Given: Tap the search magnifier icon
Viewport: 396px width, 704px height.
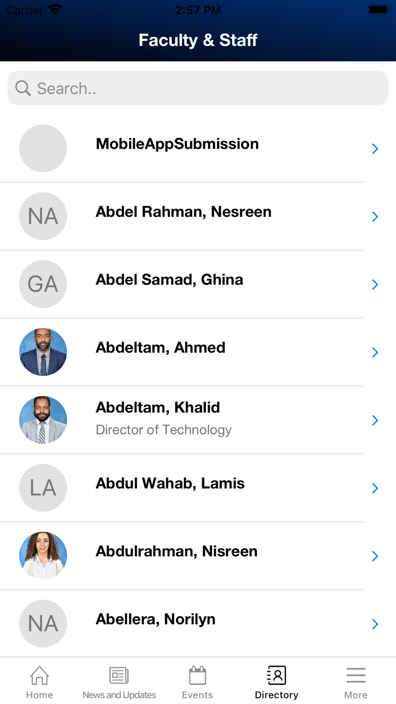Looking at the screenshot, I should (23, 88).
